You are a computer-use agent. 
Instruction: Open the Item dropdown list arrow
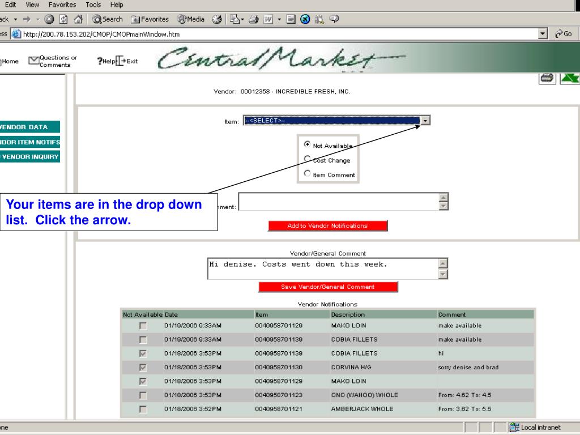point(426,120)
